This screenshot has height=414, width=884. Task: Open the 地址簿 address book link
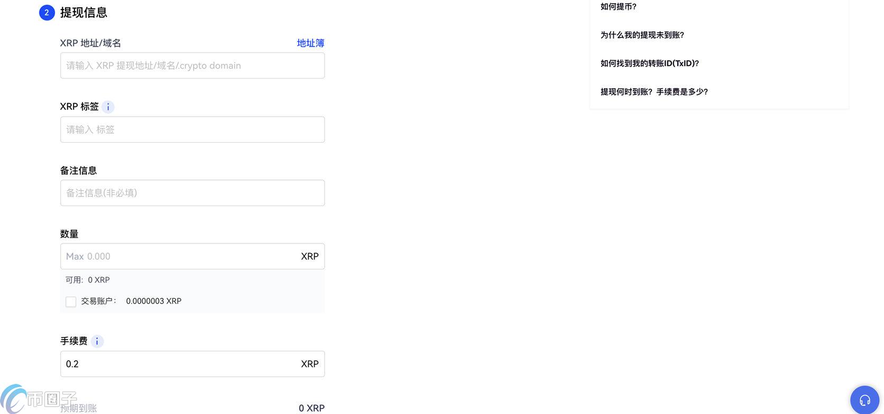(x=310, y=43)
